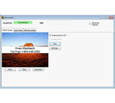Viewport: 115px width, 103px height.
Task: Click the Toll Free phone number text line
Action: click(25, 52)
